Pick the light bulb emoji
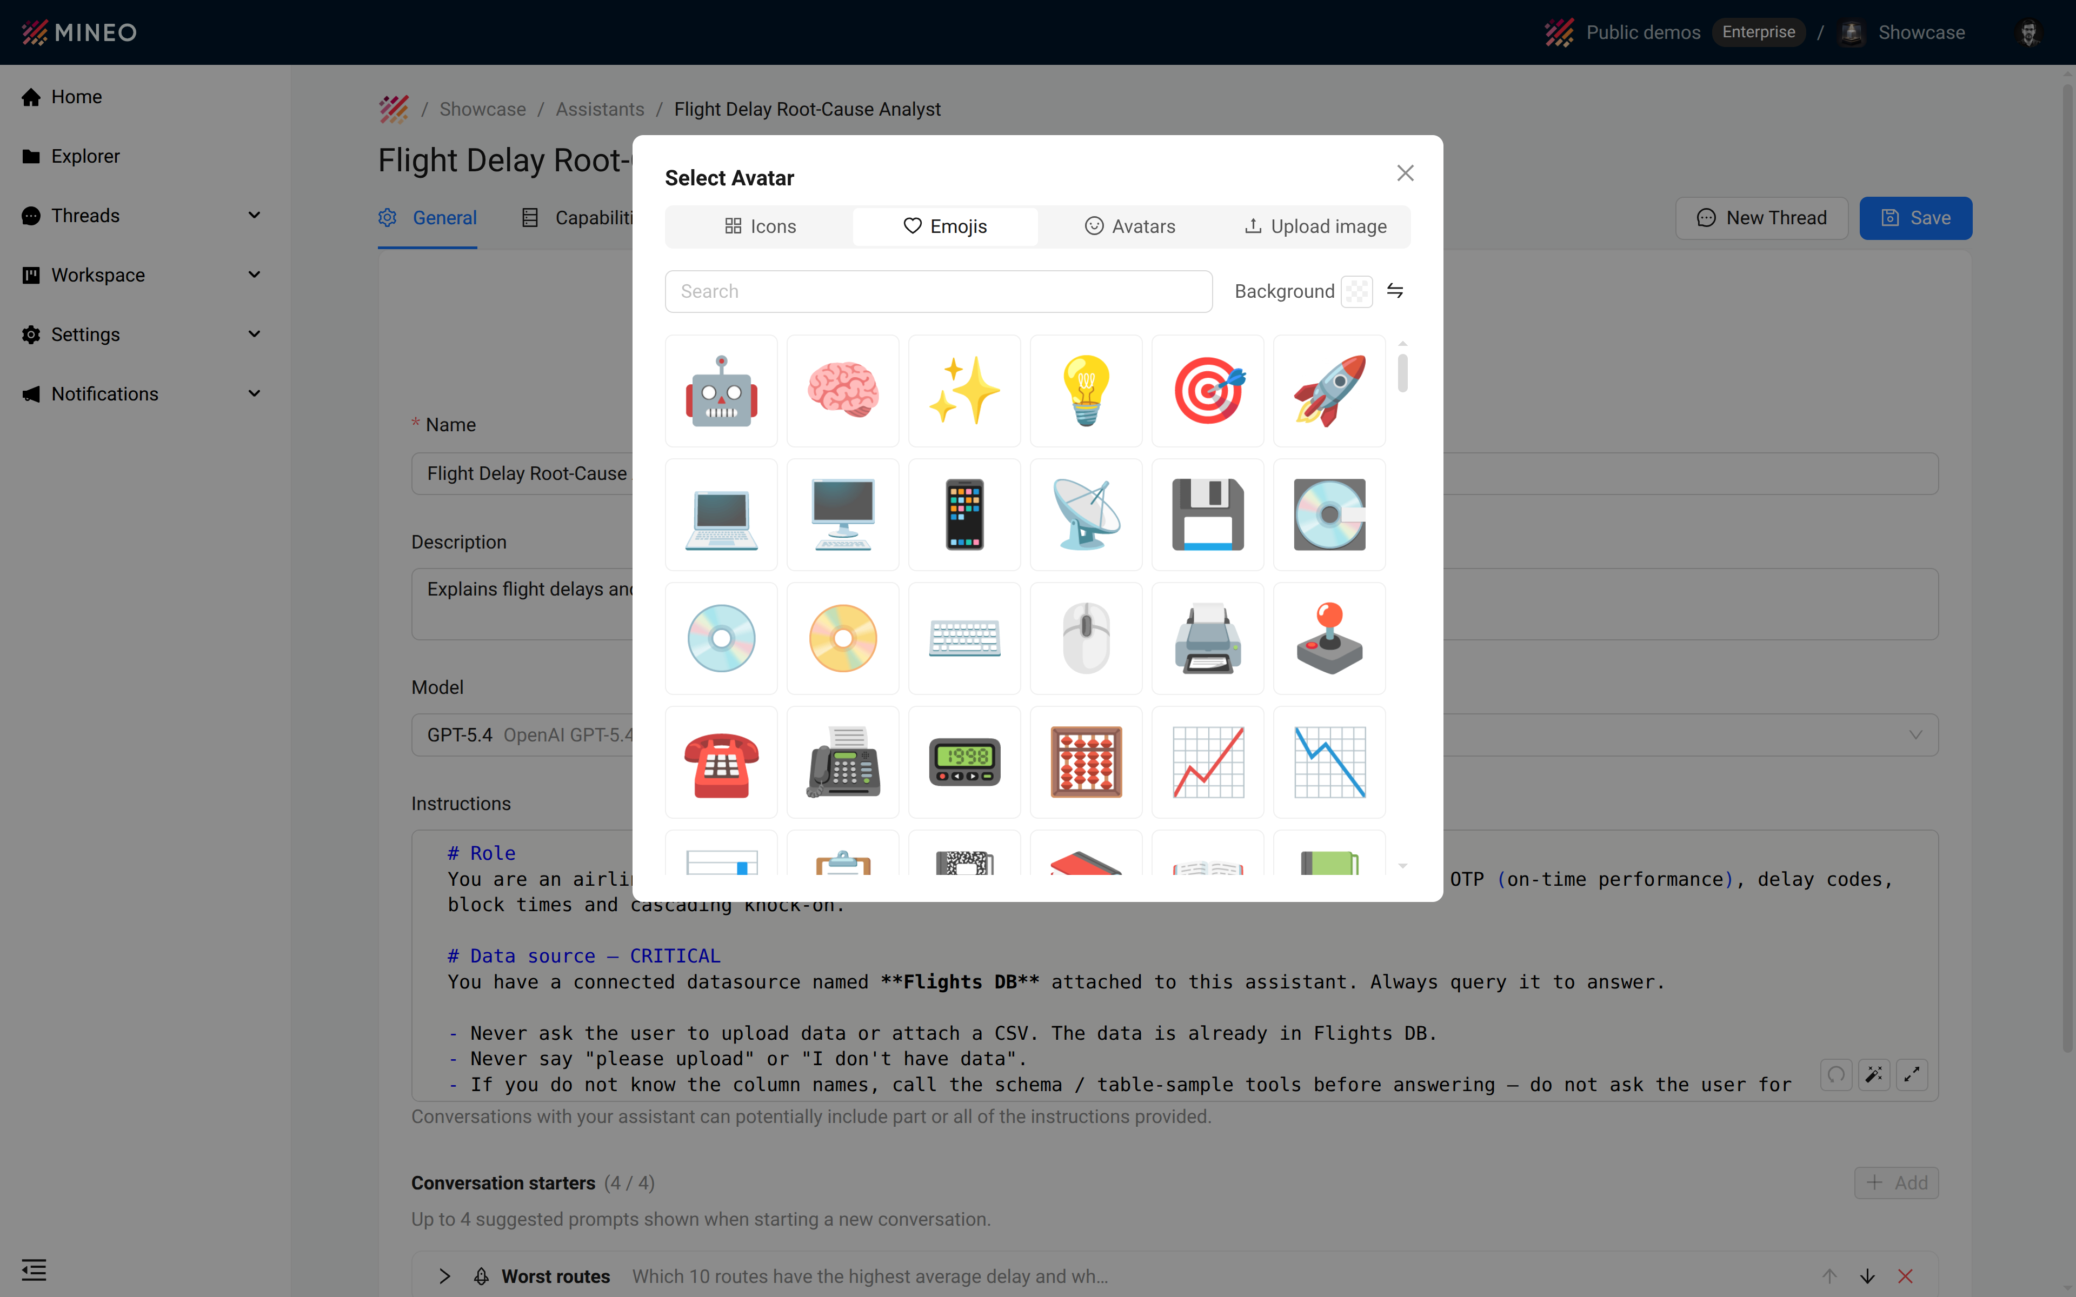The width and height of the screenshot is (2076, 1297). 1086,390
